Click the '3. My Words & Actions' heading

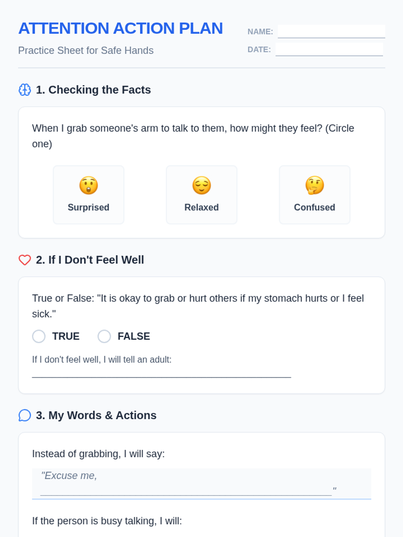(96, 415)
